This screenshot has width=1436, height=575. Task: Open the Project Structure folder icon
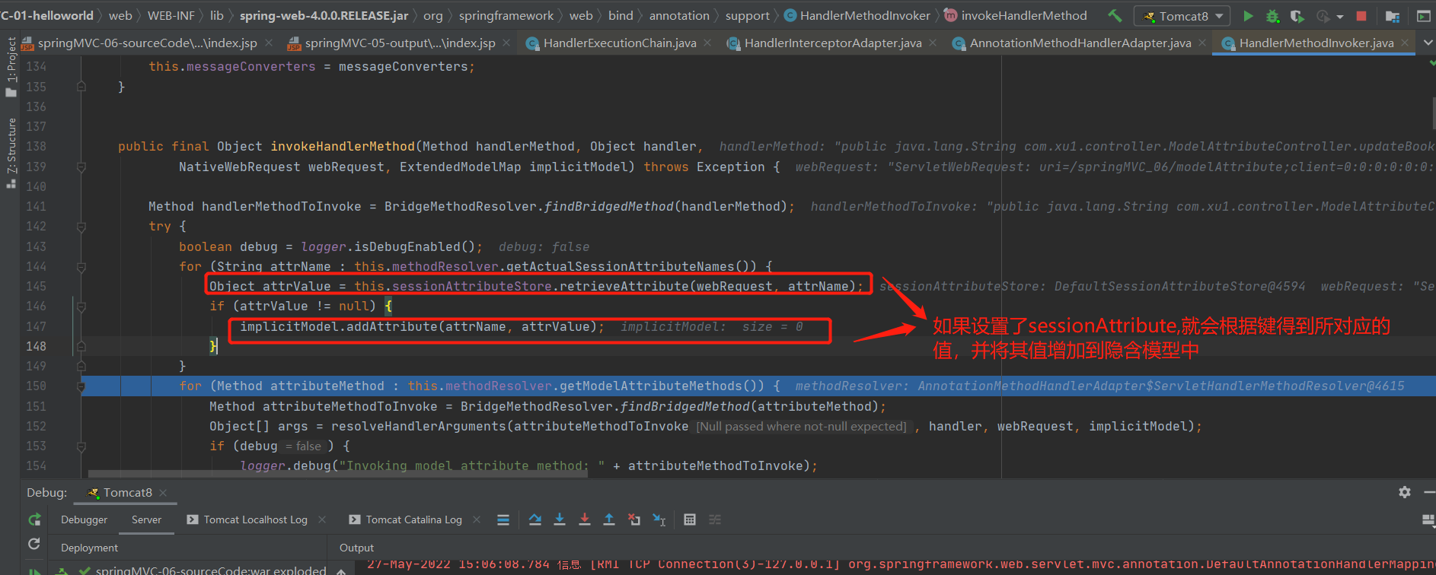[1393, 15]
